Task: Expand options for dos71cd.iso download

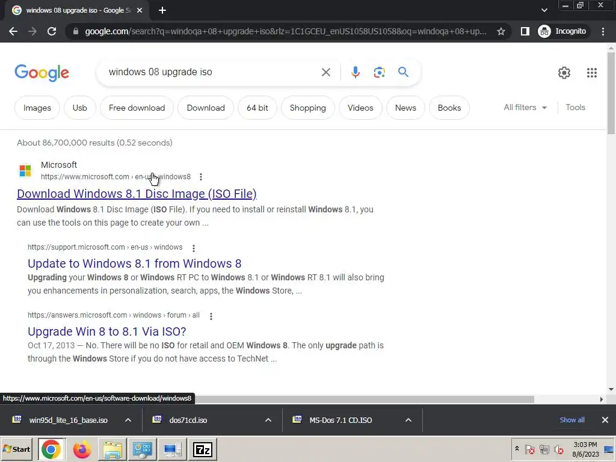Action: (268, 420)
